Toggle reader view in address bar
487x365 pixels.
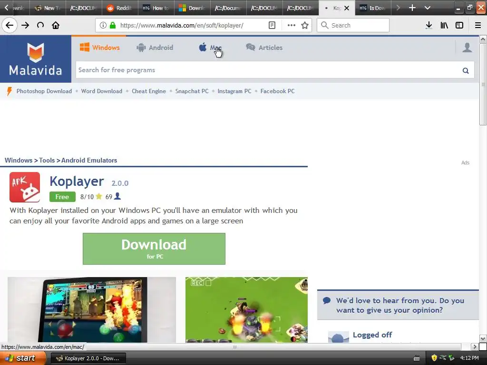pos(272,25)
